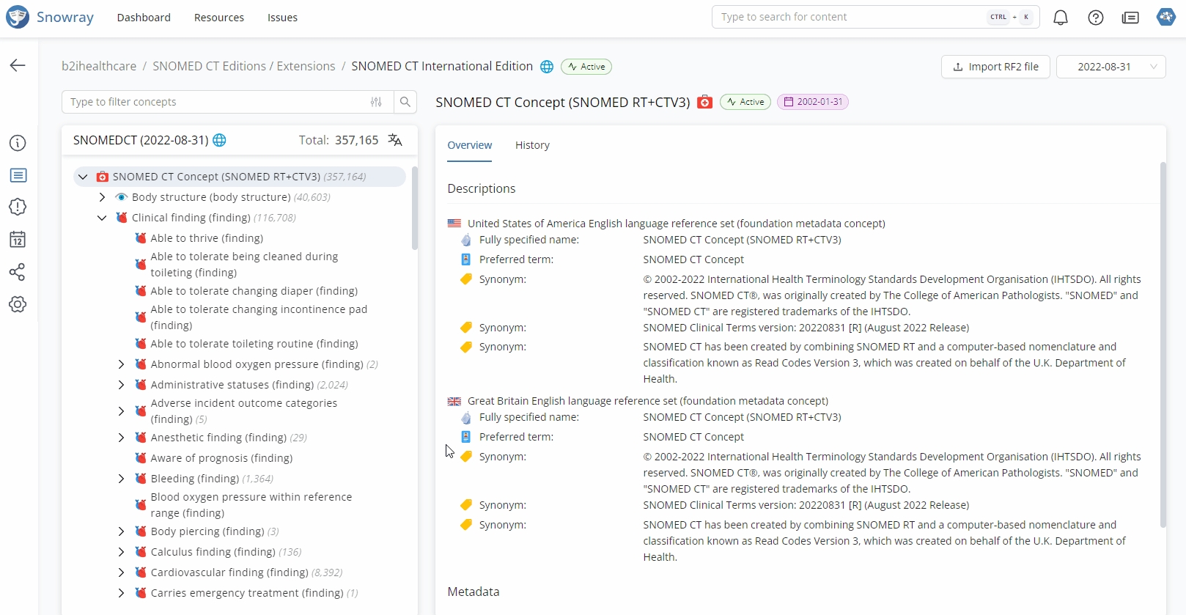
Task: Expand the Body structure tree node
Action: tap(102, 197)
